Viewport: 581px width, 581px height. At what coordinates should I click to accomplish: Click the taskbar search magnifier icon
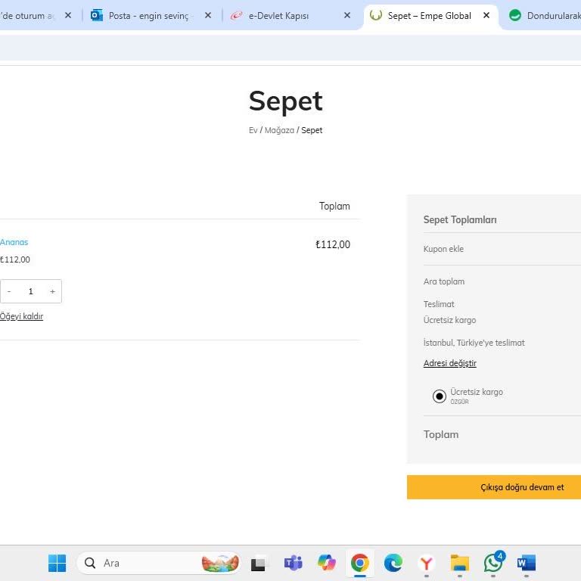click(90, 563)
